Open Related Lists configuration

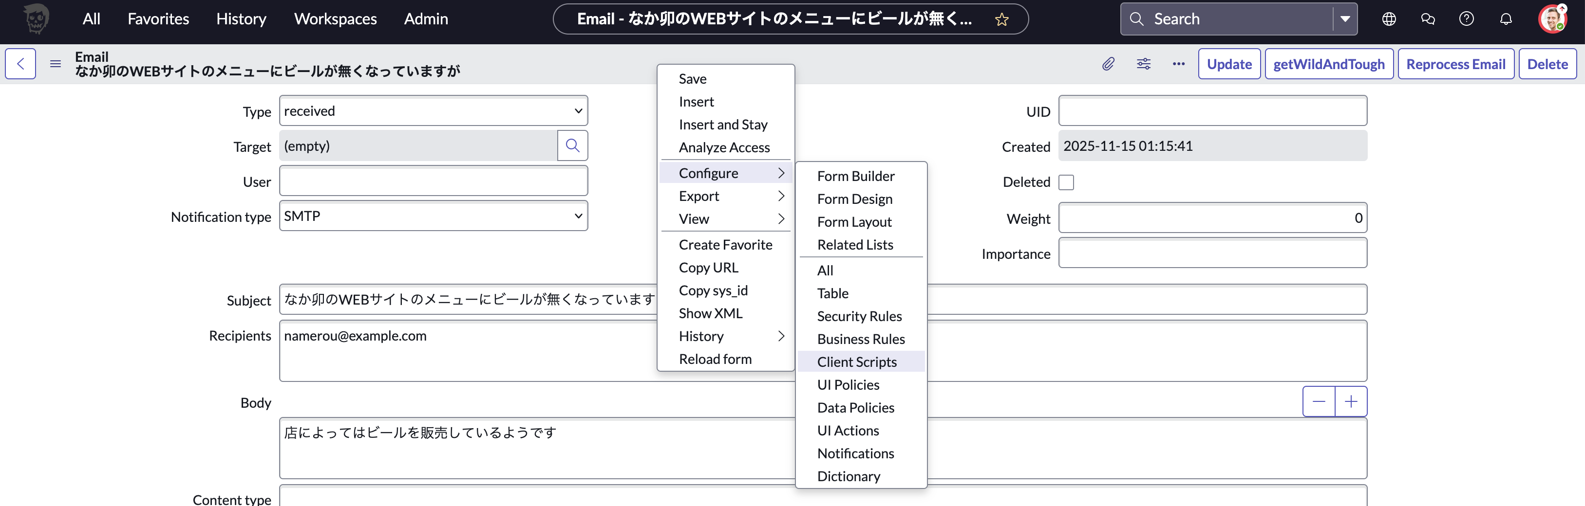(861, 245)
